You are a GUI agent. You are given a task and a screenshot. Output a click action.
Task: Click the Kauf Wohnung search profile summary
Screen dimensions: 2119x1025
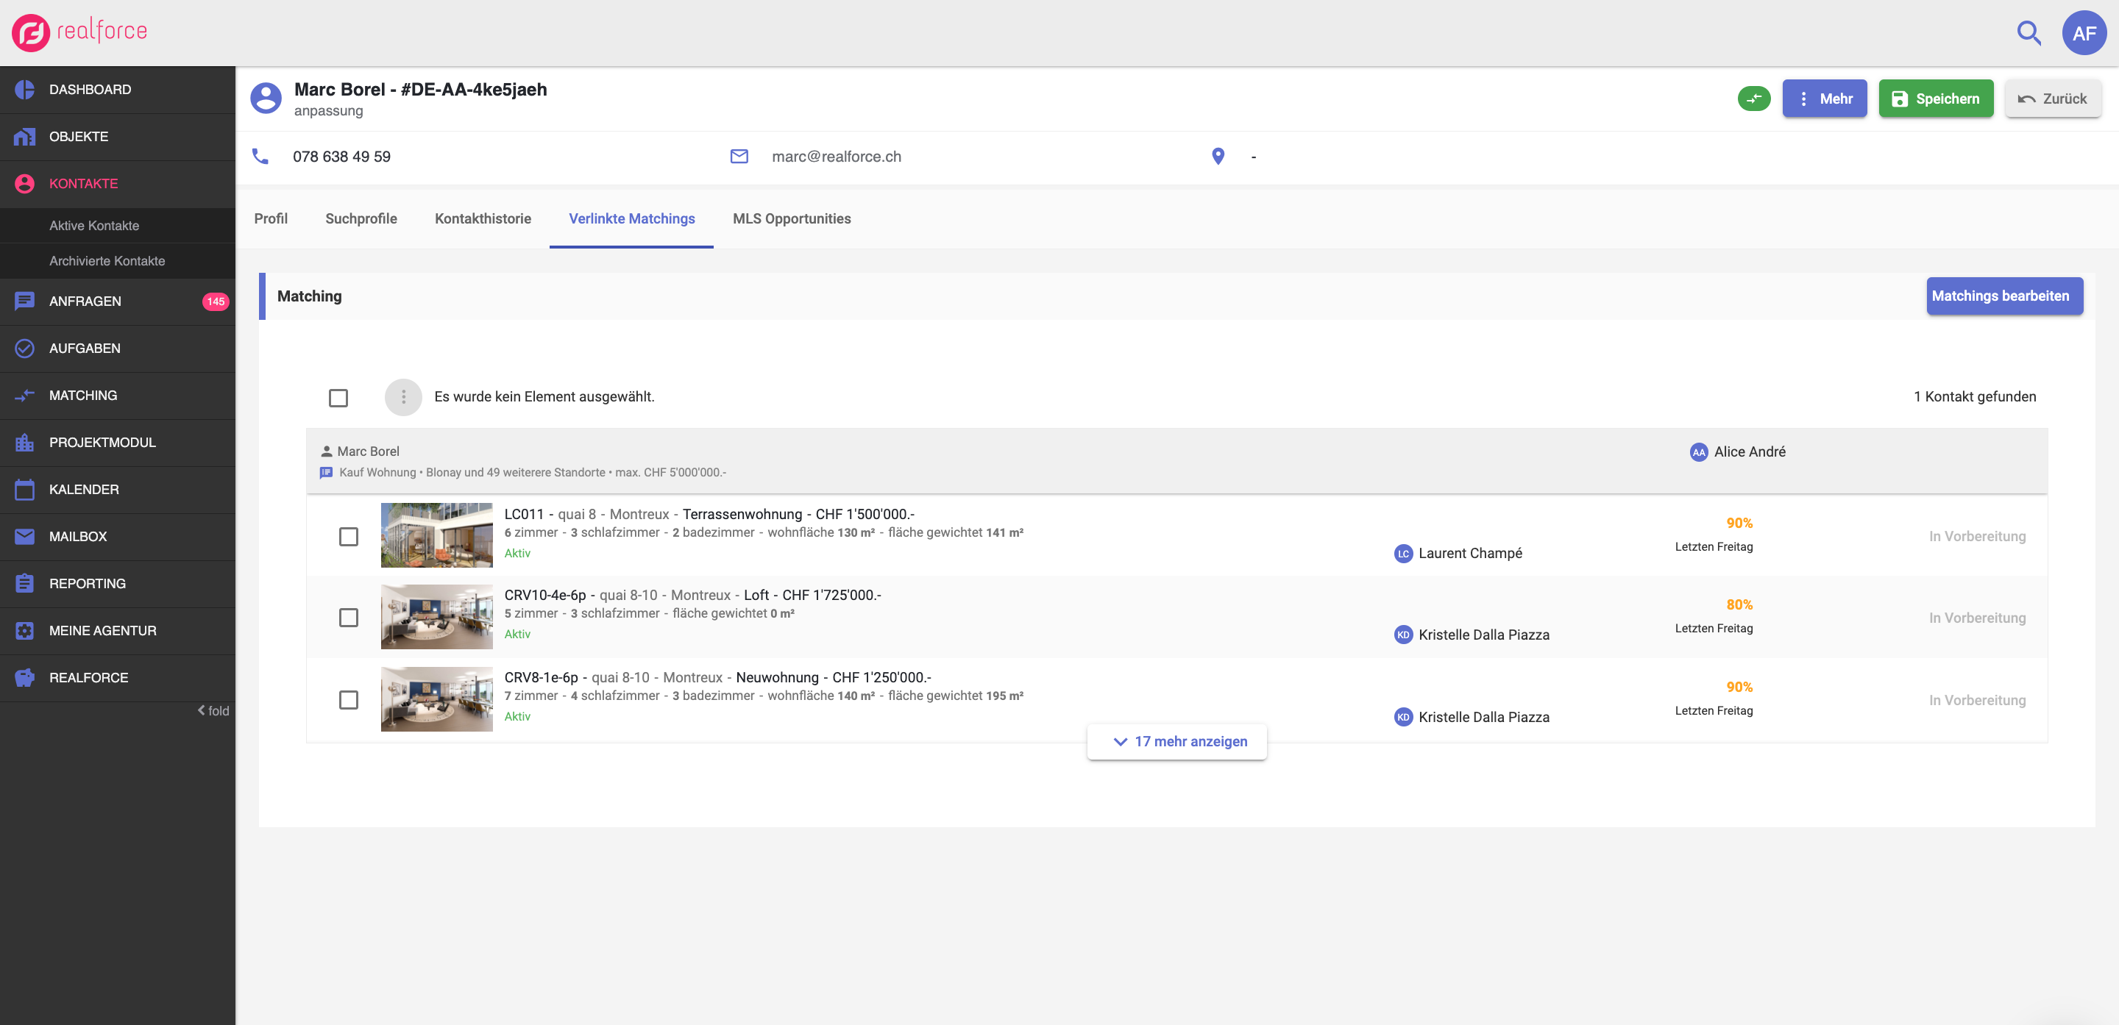(532, 473)
